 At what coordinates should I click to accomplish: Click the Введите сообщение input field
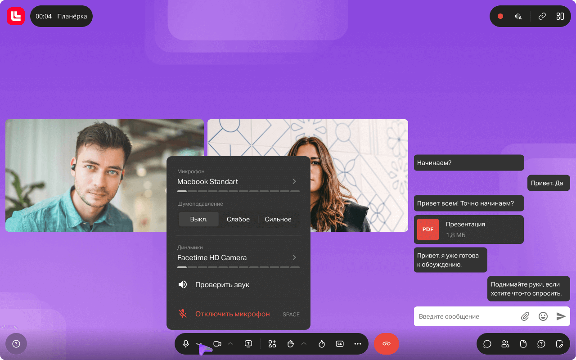coord(466,316)
